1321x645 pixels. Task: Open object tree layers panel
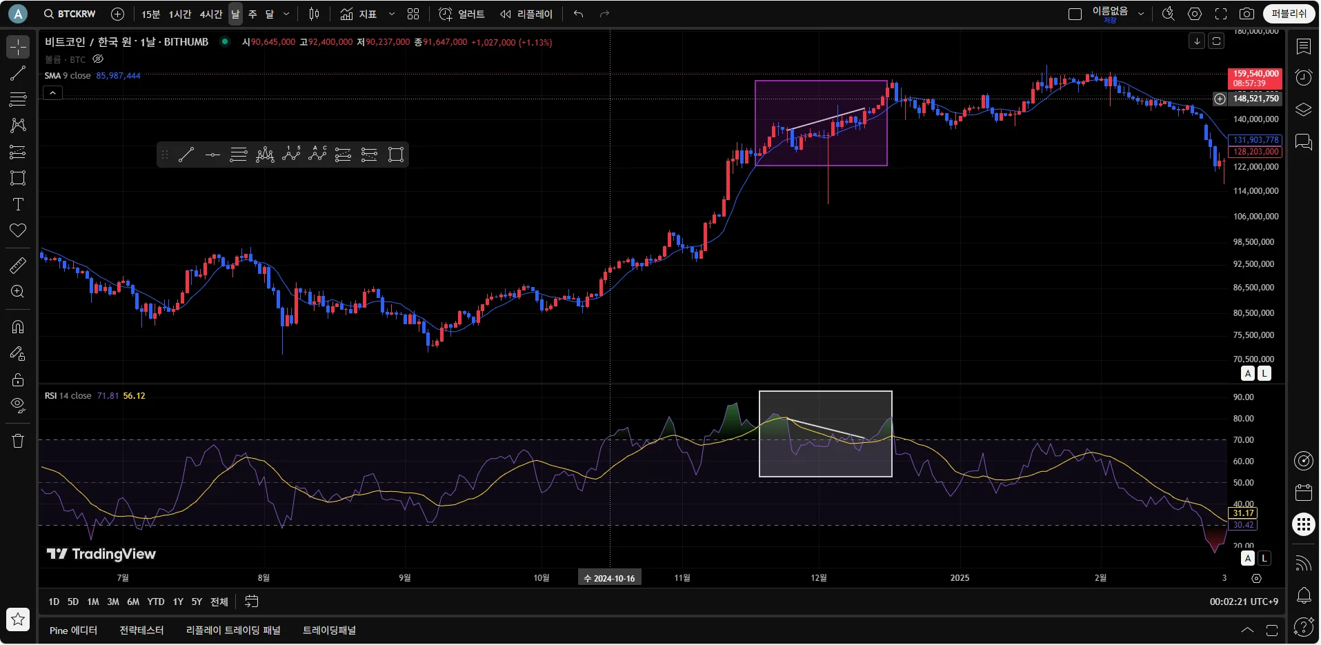tap(1304, 110)
